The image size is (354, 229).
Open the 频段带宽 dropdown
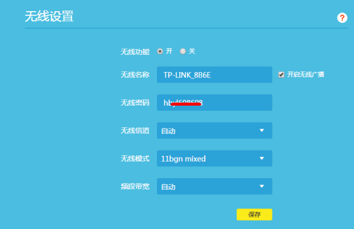215,187
